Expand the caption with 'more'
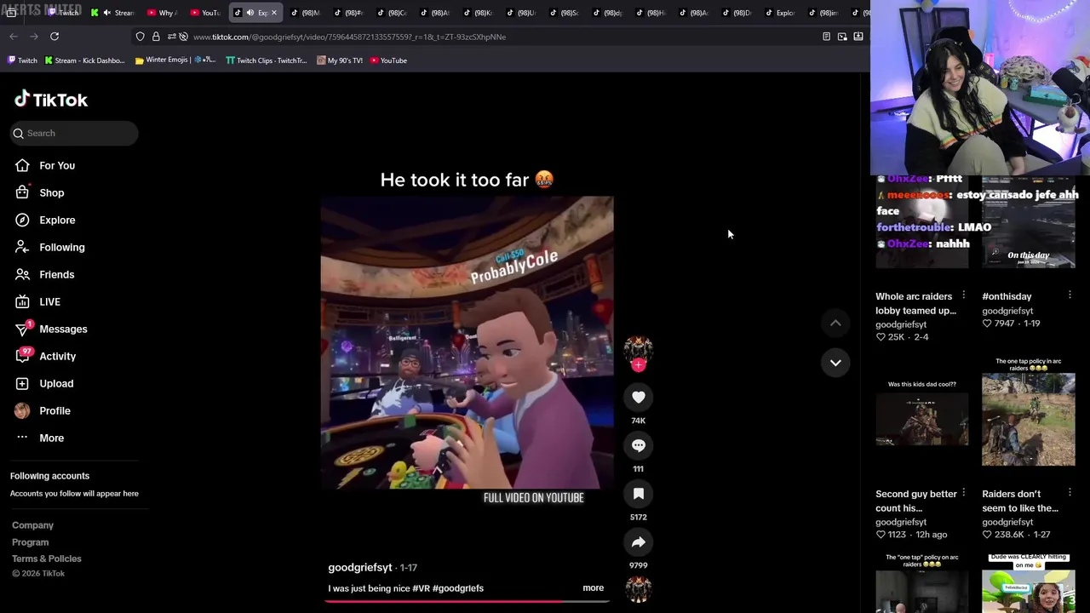The width and height of the screenshot is (1090, 613). [593, 588]
